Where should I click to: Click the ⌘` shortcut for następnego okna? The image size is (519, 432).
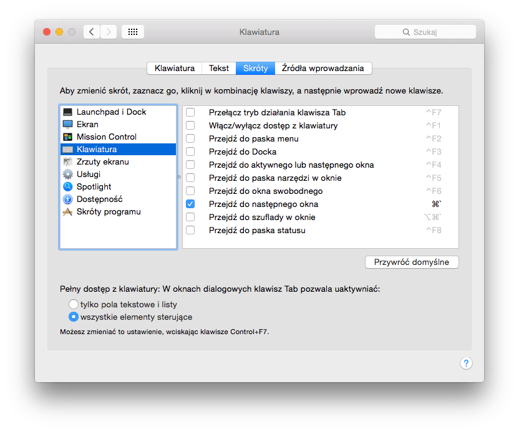click(x=437, y=204)
